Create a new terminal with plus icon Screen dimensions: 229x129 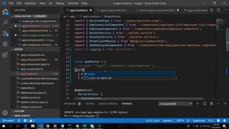pos(198,104)
